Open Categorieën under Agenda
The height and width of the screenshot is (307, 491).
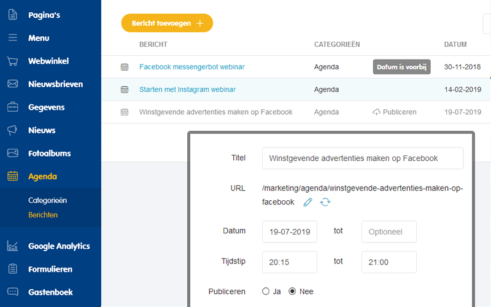48,200
